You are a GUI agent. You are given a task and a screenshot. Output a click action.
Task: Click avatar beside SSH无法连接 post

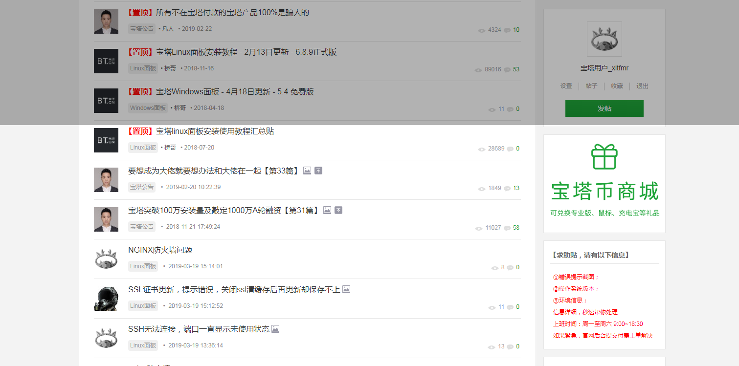coord(106,338)
